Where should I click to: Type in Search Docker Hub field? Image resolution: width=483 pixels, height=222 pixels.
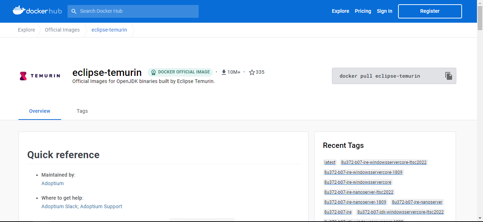pyautogui.click(x=137, y=11)
